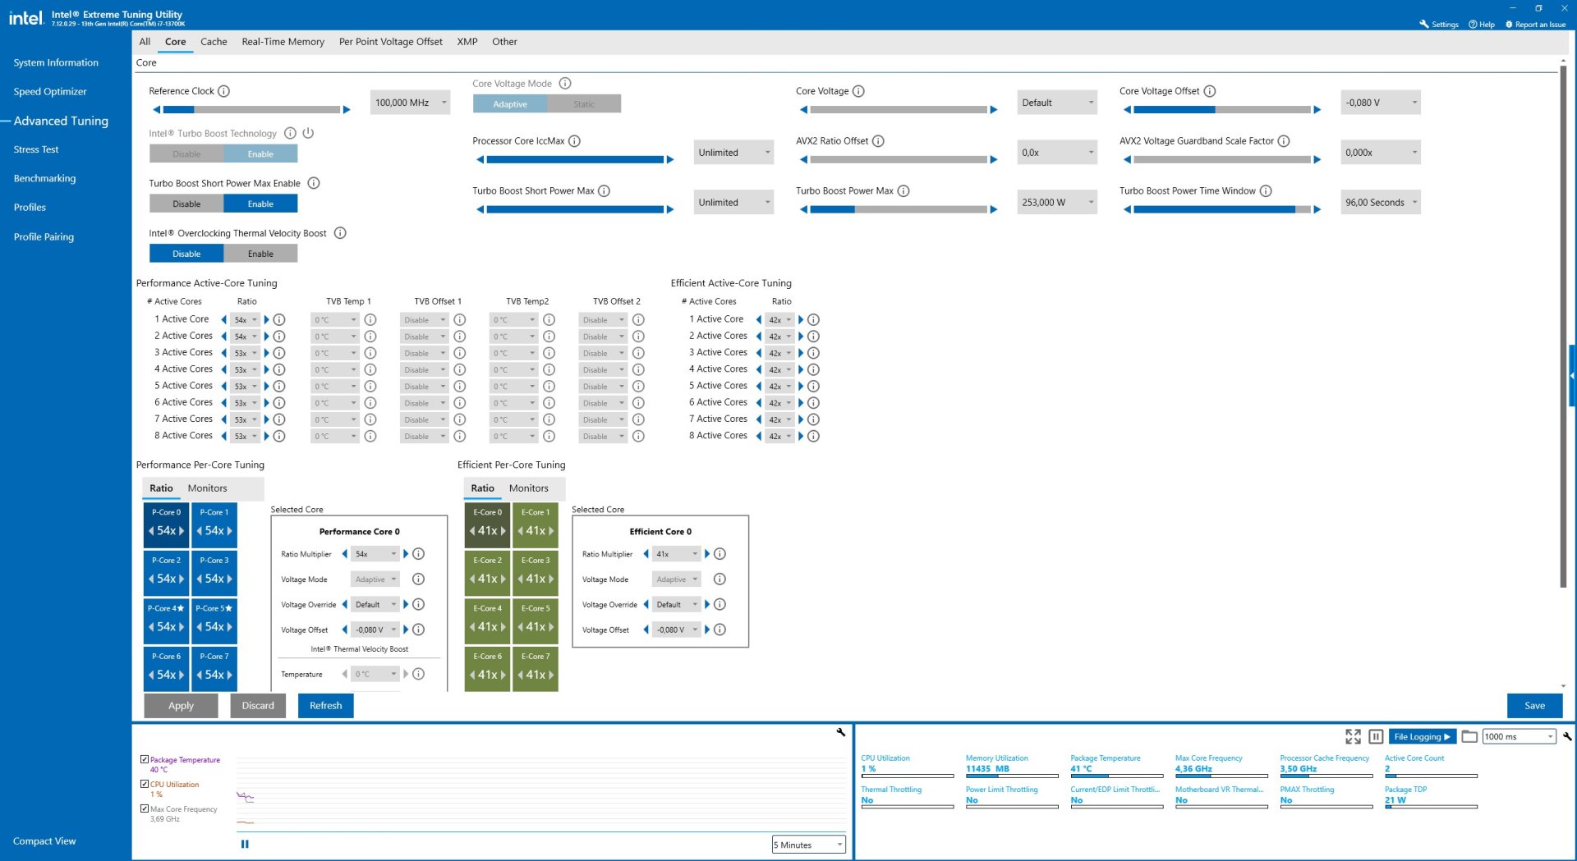View Core Voltage Offset info icon
The image size is (1577, 861).
pyautogui.click(x=1210, y=91)
